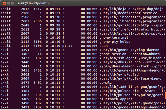This screenshot has width=166, height=110.
Task: Click the gvfs-fuse-daemon process path
Action: [131, 79]
